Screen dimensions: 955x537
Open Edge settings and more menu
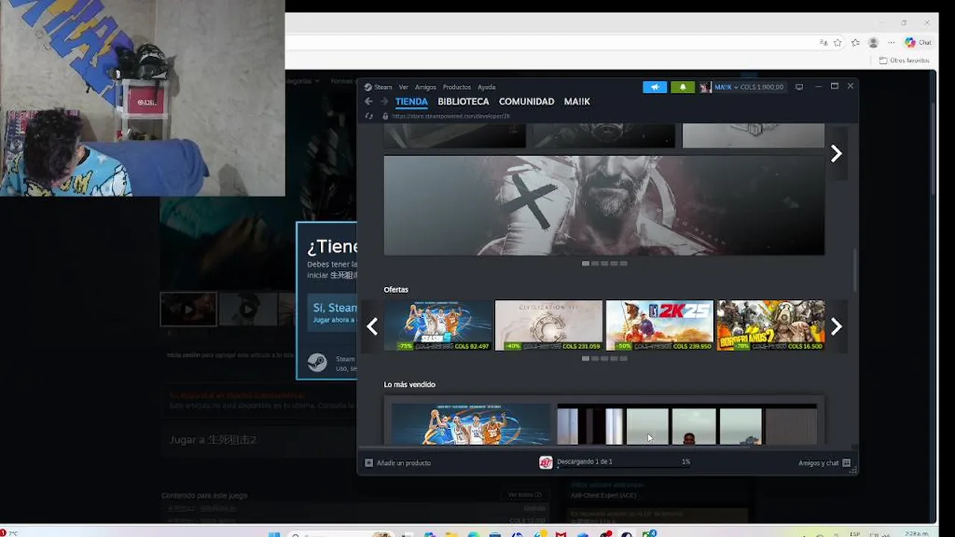click(891, 43)
